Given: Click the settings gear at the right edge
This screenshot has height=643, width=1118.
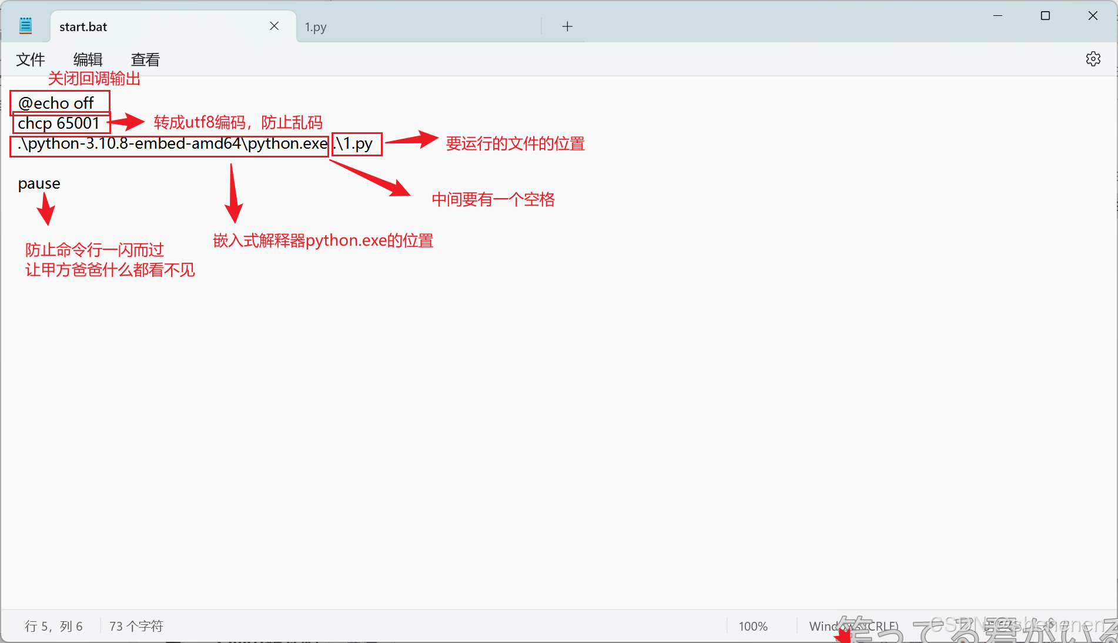Looking at the screenshot, I should [x=1093, y=59].
